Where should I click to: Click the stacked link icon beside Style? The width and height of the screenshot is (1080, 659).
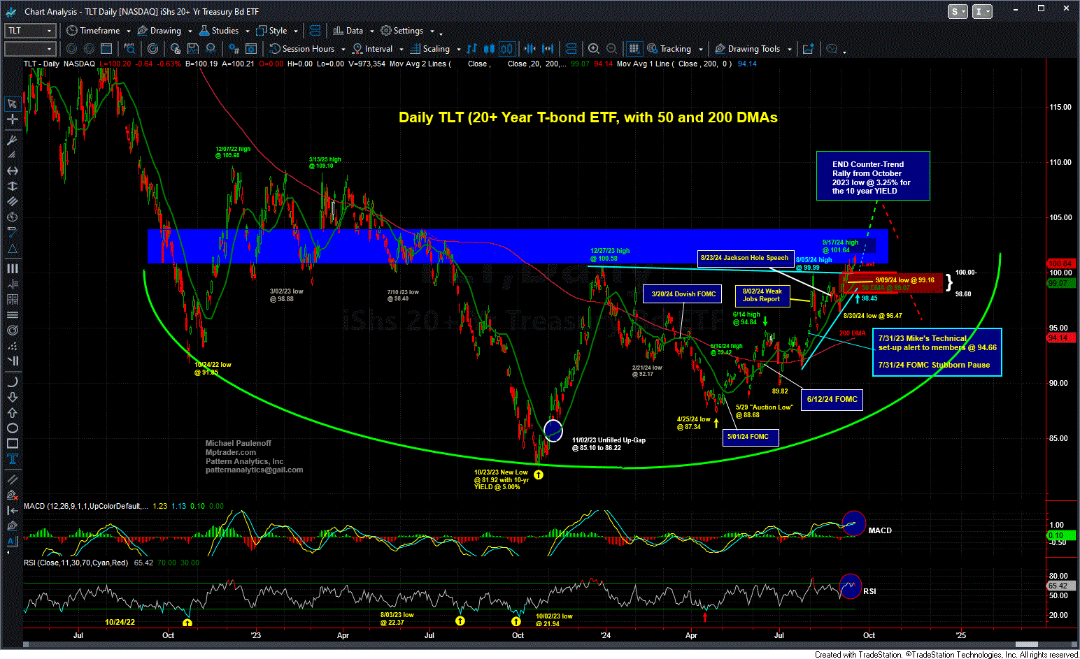point(314,31)
